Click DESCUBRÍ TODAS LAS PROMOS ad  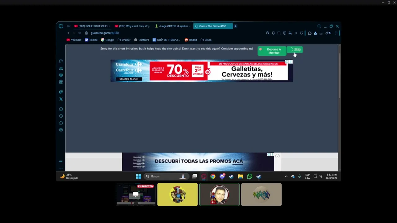coord(198,162)
